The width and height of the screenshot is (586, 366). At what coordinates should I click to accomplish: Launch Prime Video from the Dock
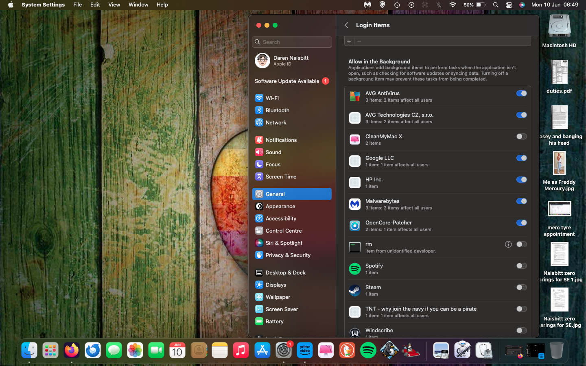tap(305, 350)
